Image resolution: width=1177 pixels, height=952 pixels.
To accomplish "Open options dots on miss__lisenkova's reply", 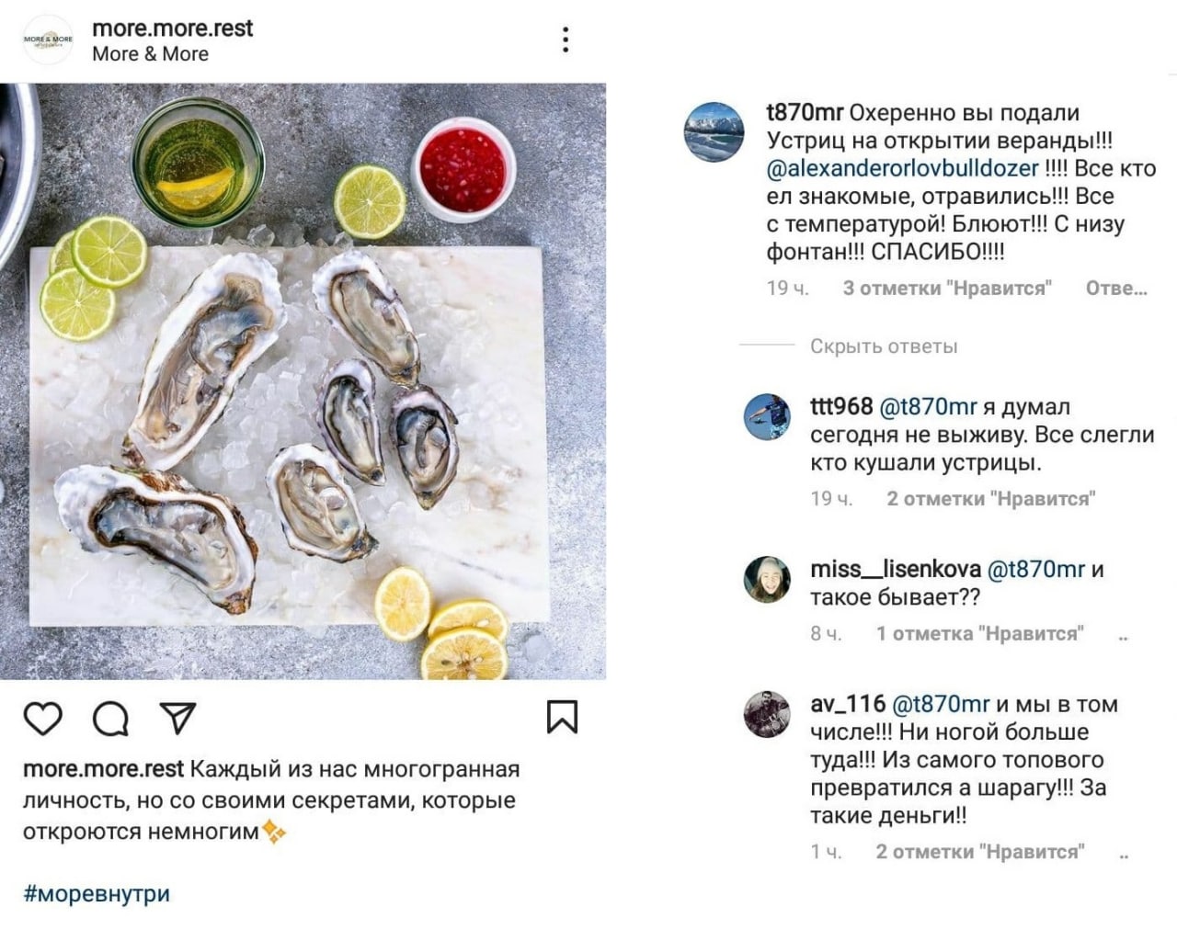I will tap(1123, 635).
